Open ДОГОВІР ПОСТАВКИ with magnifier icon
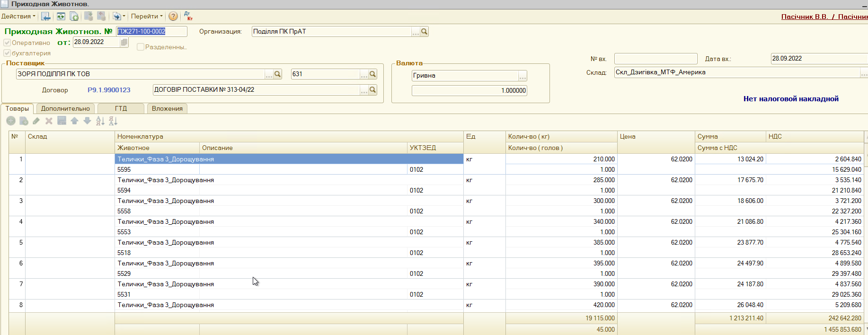Image resolution: width=868 pixels, height=335 pixels. click(373, 90)
